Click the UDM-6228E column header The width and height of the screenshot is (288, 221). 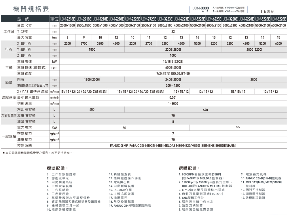[278, 19]
